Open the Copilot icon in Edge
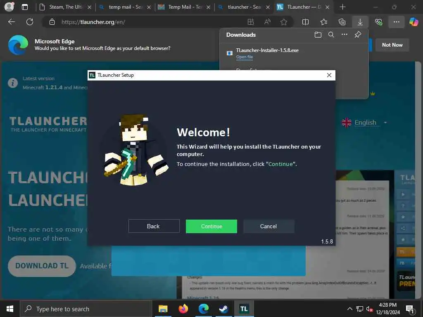The width and height of the screenshot is (423, 317). (x=413, y=22)
